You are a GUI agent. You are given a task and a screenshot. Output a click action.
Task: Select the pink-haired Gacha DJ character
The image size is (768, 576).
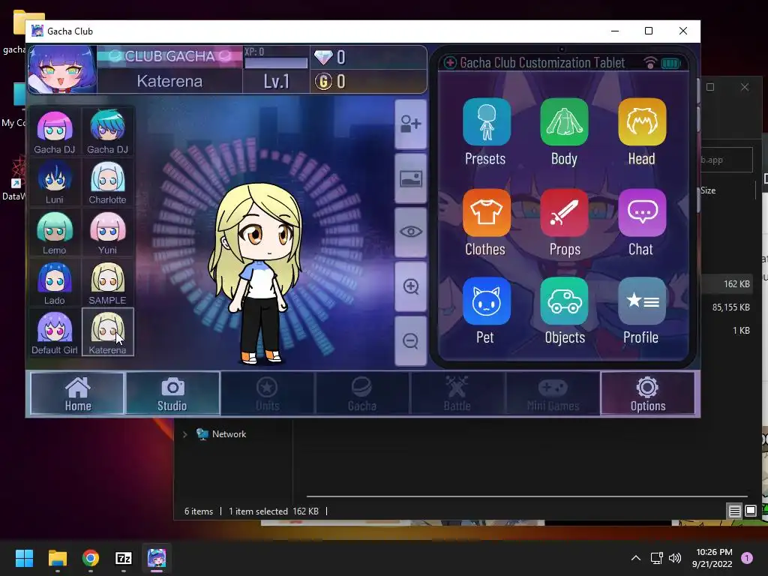tap(54, 132)
